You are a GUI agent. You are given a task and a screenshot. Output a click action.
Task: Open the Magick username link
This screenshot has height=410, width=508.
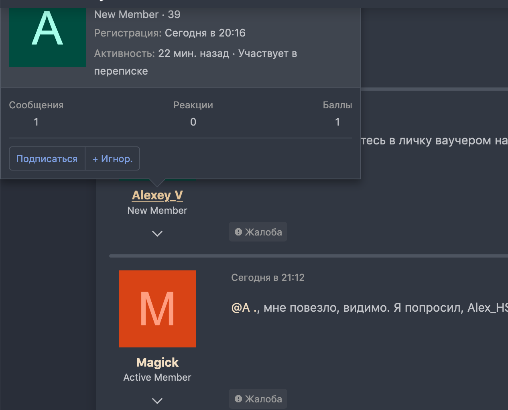pyautogui.click(x=157, y=362)
